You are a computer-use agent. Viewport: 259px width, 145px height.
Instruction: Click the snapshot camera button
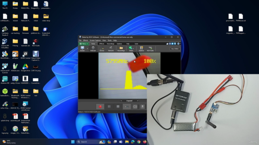tap(127, 107)
